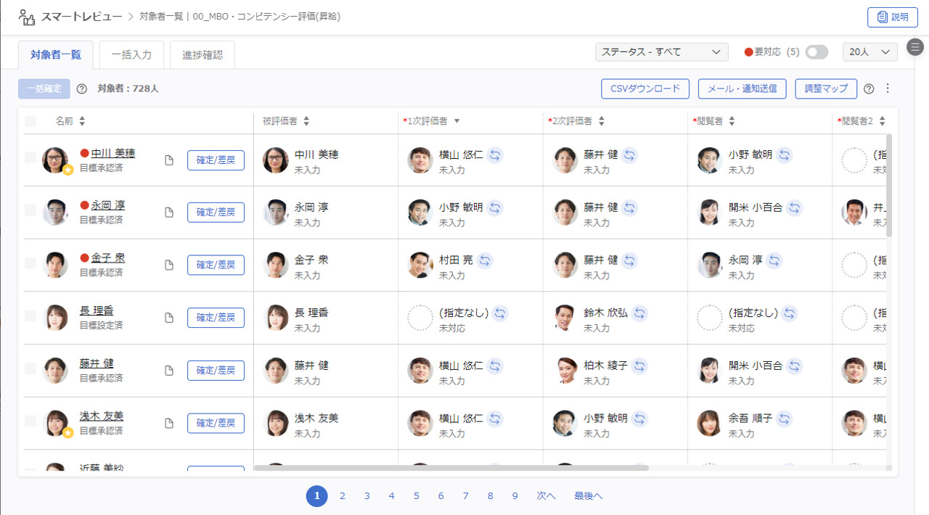Switch to the 進捗確認 tab

coord(202,54)
